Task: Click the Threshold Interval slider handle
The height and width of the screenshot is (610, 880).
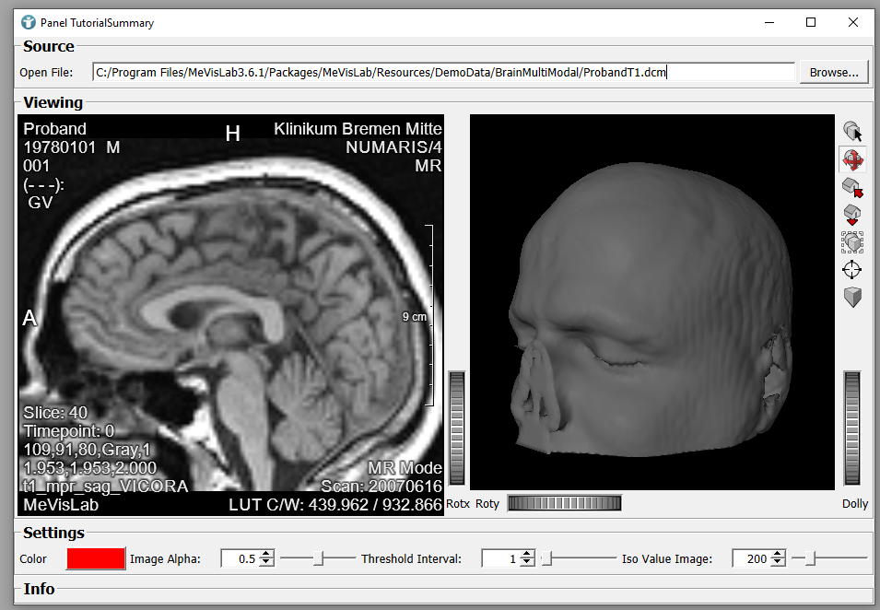Action: [546, 558]
